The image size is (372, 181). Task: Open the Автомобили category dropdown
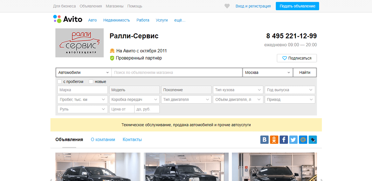point(84,72)
